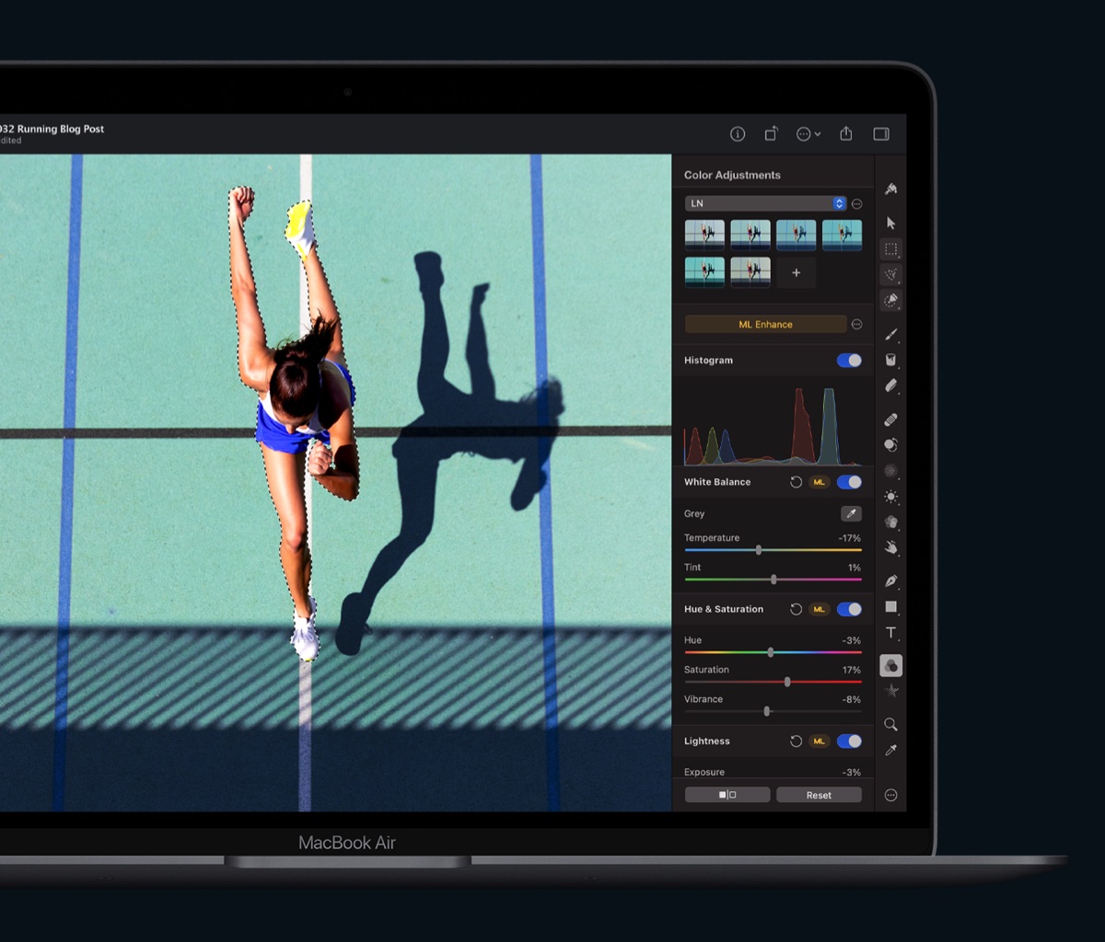This screenshot has height=942, width=1105.
Task: Click the Hue slider handle
Action: point(770,652)
